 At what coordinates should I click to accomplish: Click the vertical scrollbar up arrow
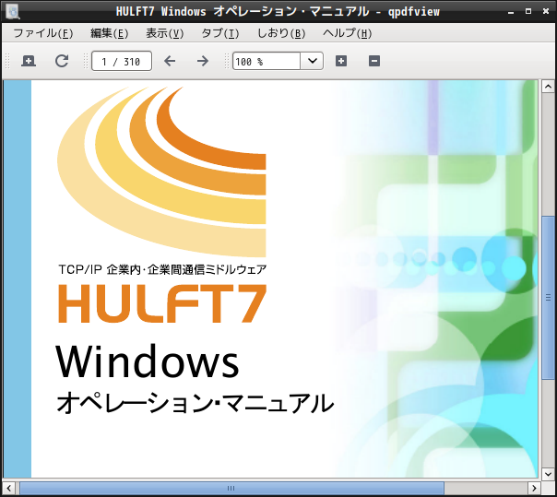pyautogui.click(x=548, y=87)
